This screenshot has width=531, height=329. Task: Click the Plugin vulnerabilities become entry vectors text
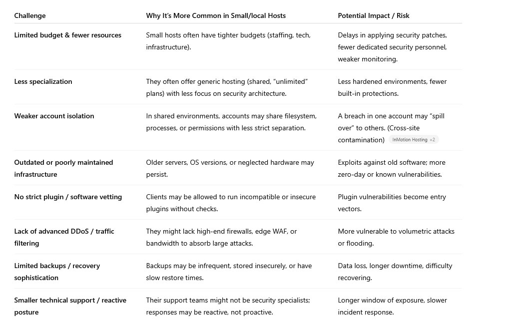pyautogui.click(x=392, y=203)
